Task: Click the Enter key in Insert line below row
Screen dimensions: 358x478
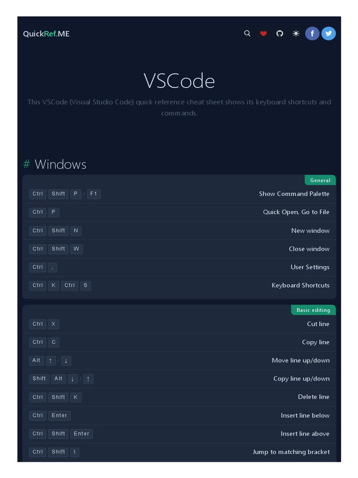Action: (x=59, y=415)
